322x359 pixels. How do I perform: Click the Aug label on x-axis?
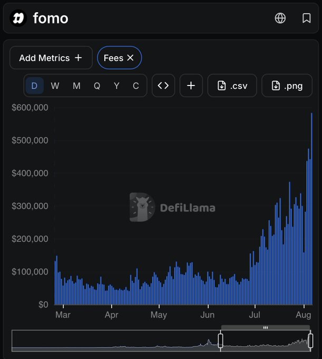tap(304, 315)
